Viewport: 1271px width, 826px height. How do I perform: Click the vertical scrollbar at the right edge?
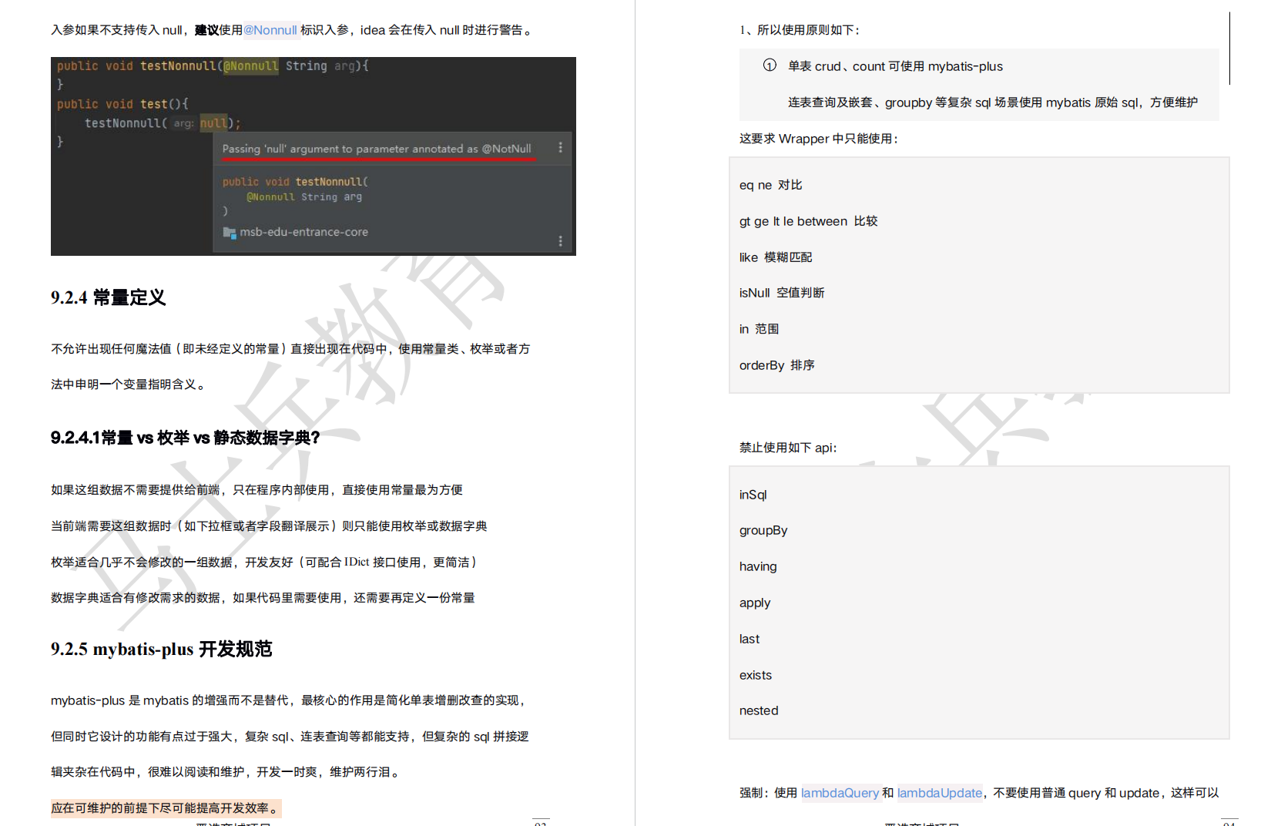1229,48
